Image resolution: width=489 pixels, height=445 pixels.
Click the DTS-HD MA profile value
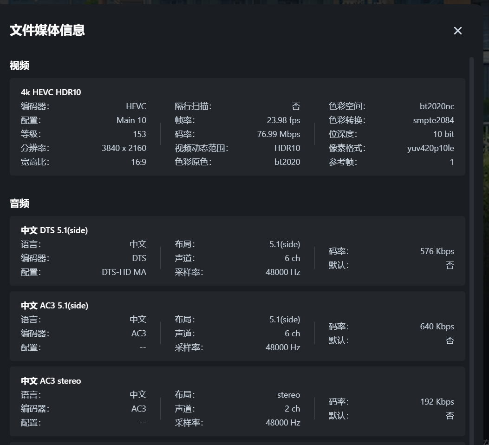(124, 272)
